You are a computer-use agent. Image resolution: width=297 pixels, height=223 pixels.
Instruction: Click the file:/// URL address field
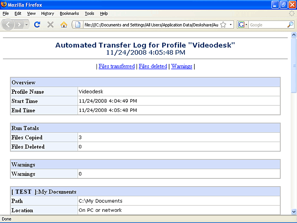coord(151,25)
